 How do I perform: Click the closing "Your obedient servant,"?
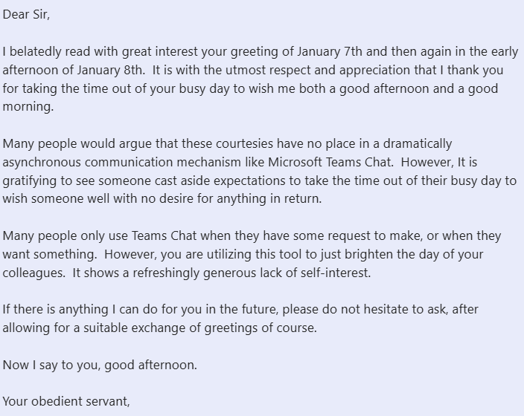point(66,402)
